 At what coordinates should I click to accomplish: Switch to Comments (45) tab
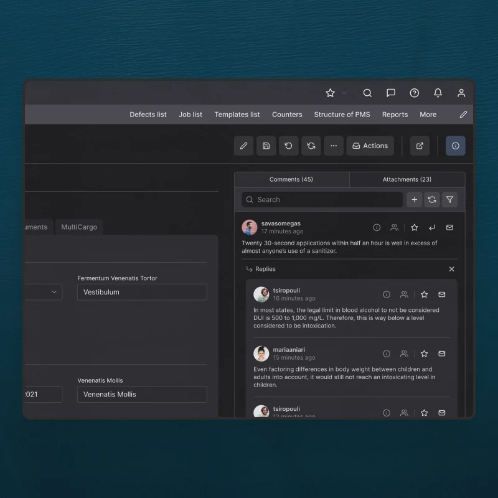point(291,179)
